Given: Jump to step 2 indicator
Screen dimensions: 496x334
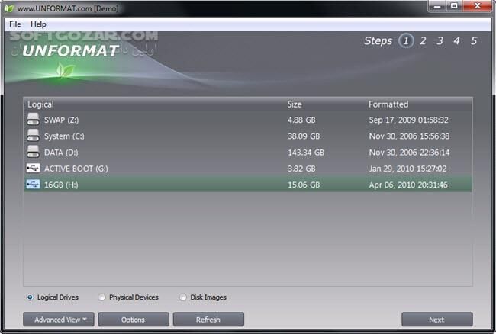Looking at the screenshot, I should point(423,41).
